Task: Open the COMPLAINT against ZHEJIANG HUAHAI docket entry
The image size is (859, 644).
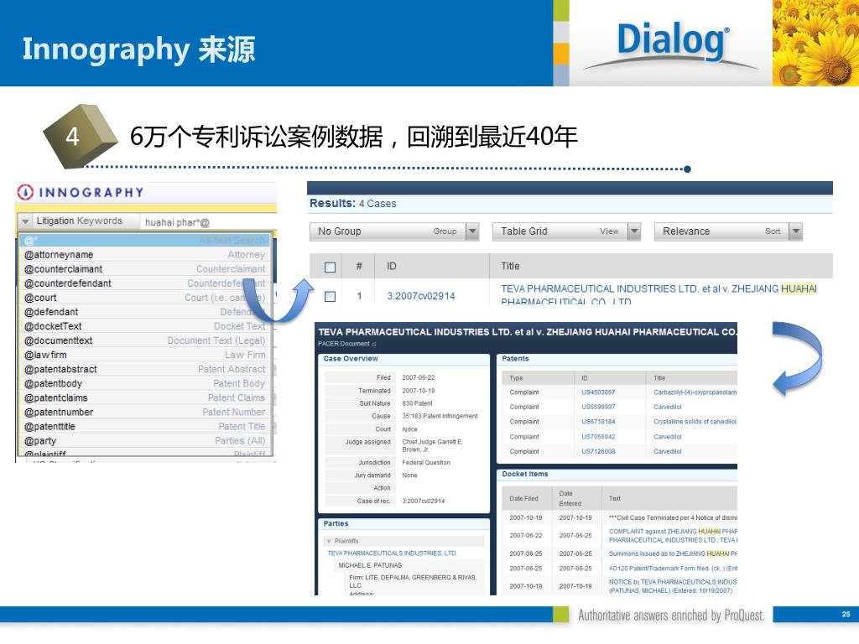Action: 673,536
